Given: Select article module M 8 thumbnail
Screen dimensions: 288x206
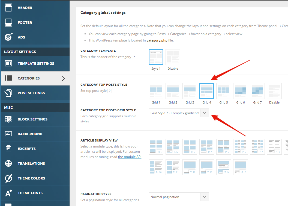Looking at the screenshot, I should (274, 147).
